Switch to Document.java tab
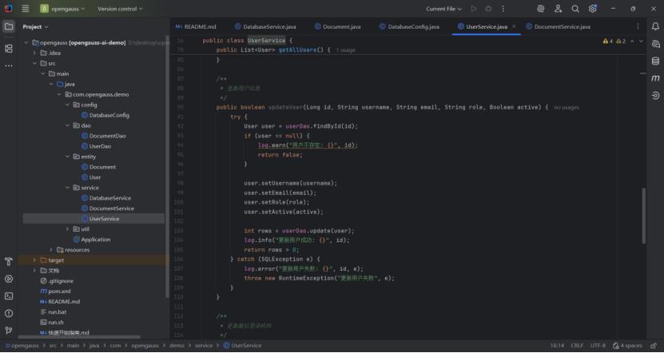This screenshot has width=664, height=353. pos(337,26)
